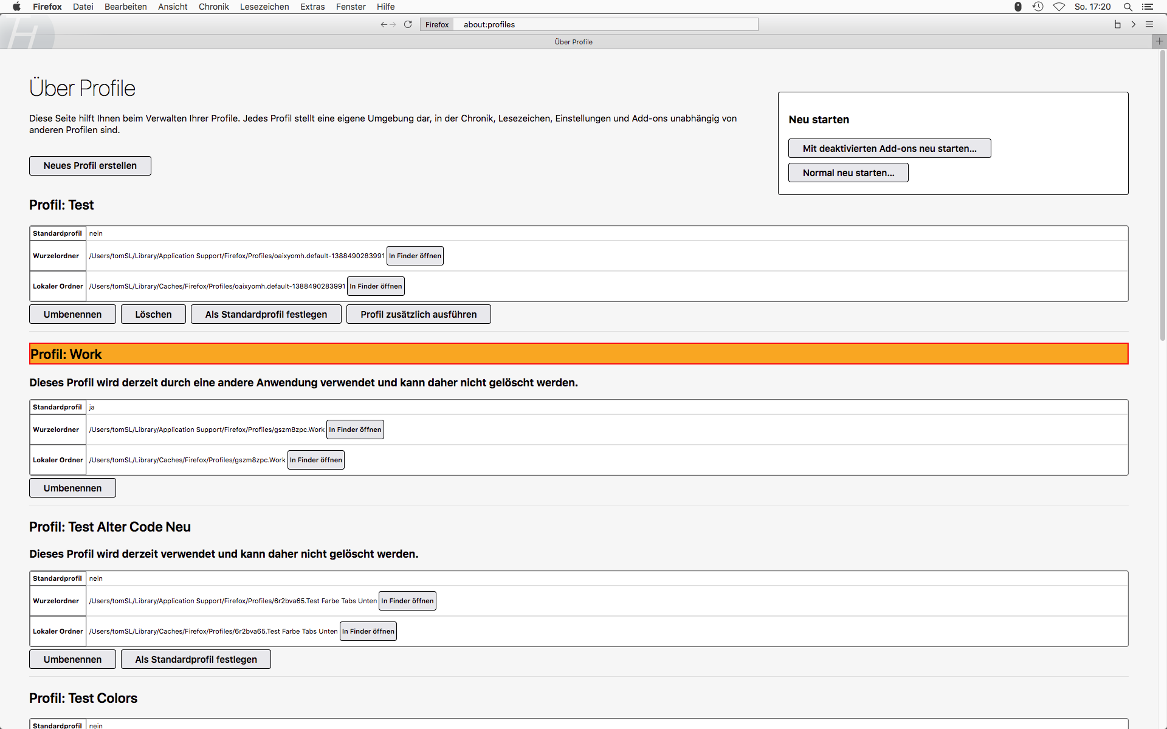Image resolution: width=1167 pixels, height=729 pixels.
Task: Click the Wi-Fi status icon
Action: 1059,7
